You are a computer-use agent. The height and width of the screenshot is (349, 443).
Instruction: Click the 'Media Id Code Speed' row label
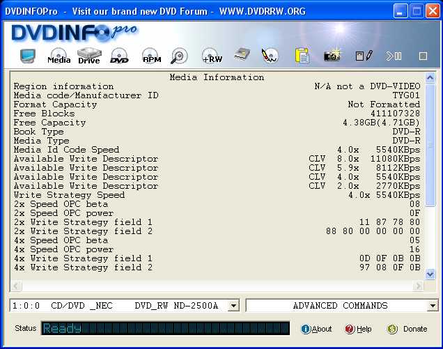pos(66,150)
